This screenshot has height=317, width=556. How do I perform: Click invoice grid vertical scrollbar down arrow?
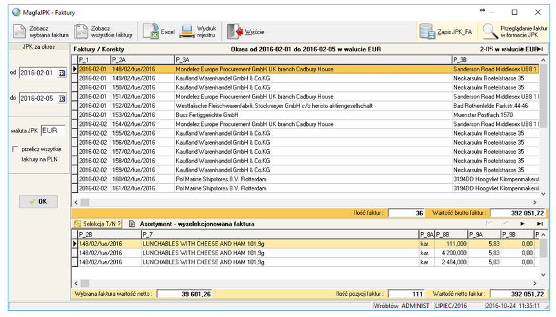click(543, 194)
